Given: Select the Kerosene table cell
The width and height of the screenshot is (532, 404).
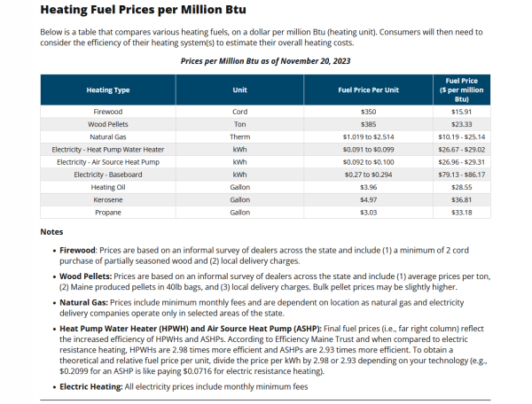Looking at the screenshot, I should [108, 200].
